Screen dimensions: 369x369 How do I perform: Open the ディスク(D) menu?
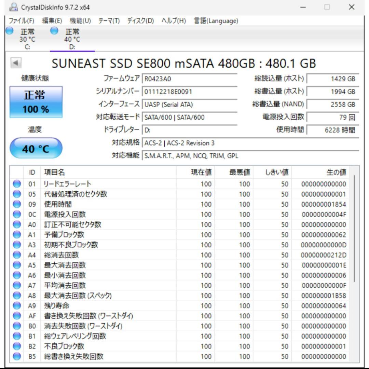[x=140, y=21]
